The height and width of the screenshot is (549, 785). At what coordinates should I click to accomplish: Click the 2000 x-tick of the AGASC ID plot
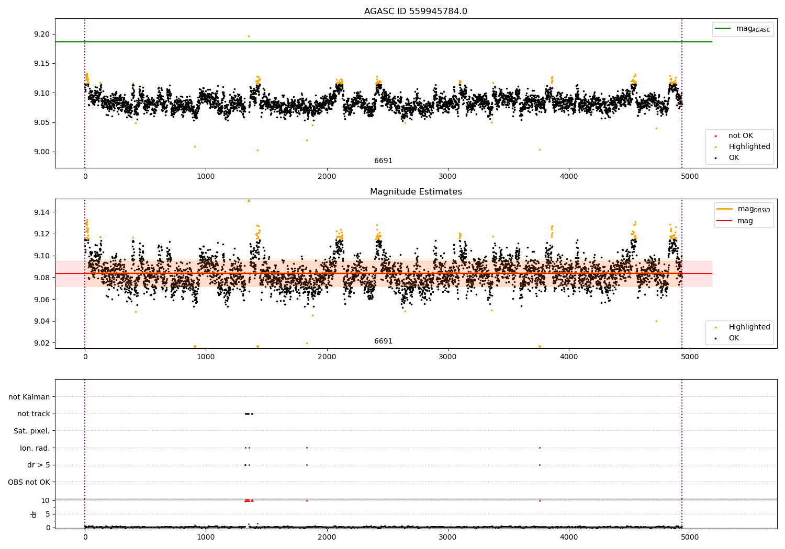(x=327, y=177)
